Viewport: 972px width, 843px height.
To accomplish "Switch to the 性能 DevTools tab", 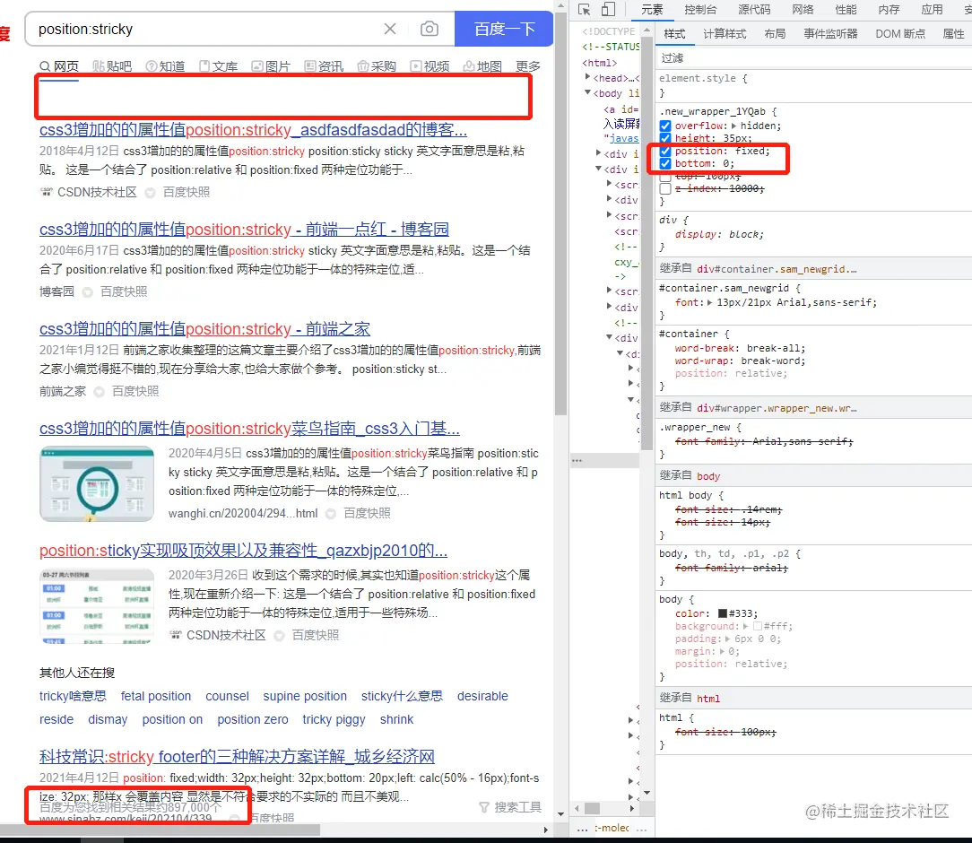I will pos(846,9).
